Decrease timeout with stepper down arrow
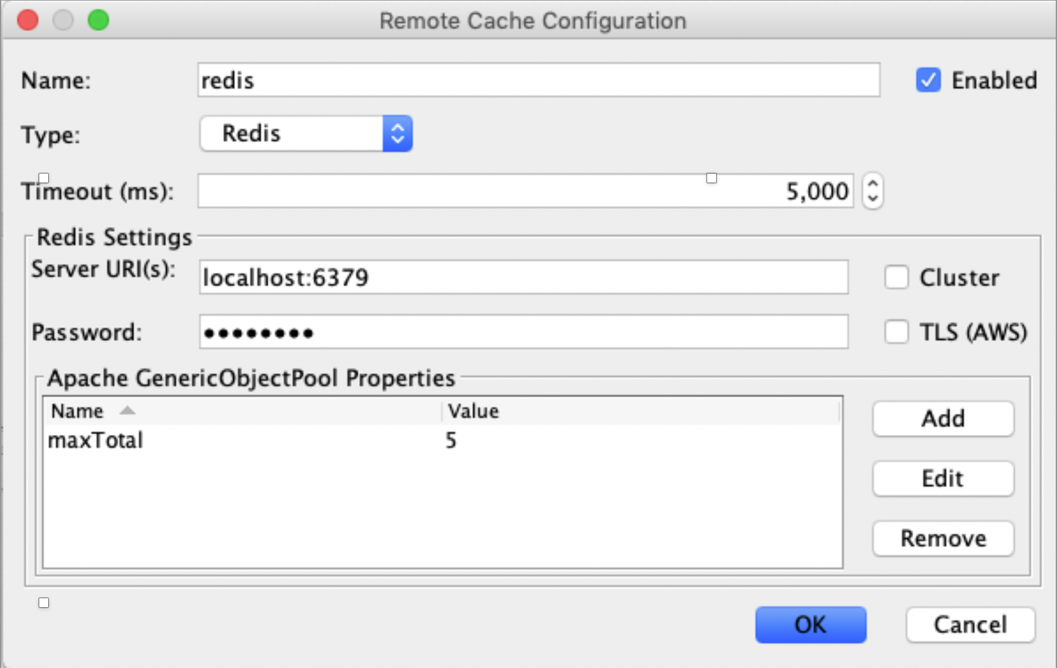The image size is (1057, 668). (873, 198)
